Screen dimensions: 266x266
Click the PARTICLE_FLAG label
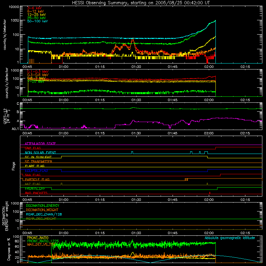[x=37, y=179]
